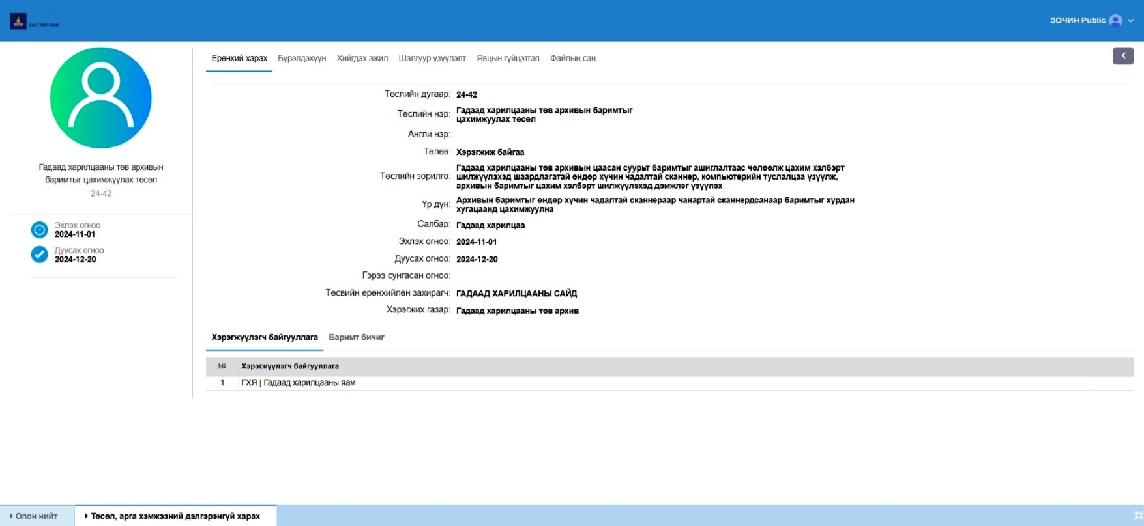Screen dimensions: 1144x526
Task: Switch to the Баримт бичиг sub-tab
Action: click(357, 337)
